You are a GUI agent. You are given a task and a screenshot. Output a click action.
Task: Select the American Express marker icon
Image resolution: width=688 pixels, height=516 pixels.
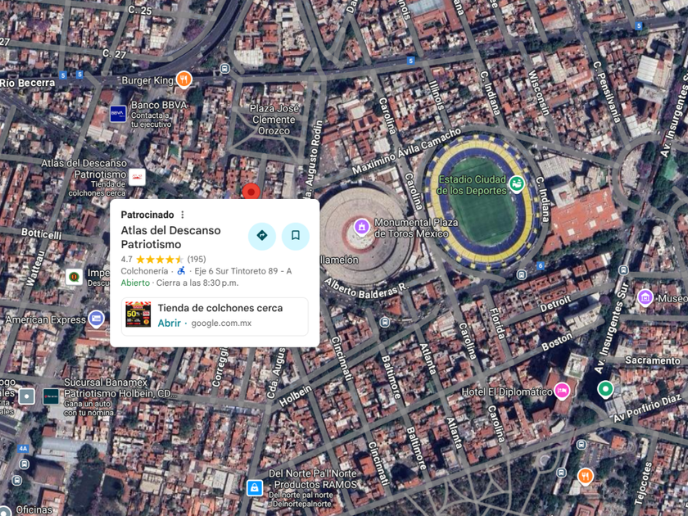(96, 319)
